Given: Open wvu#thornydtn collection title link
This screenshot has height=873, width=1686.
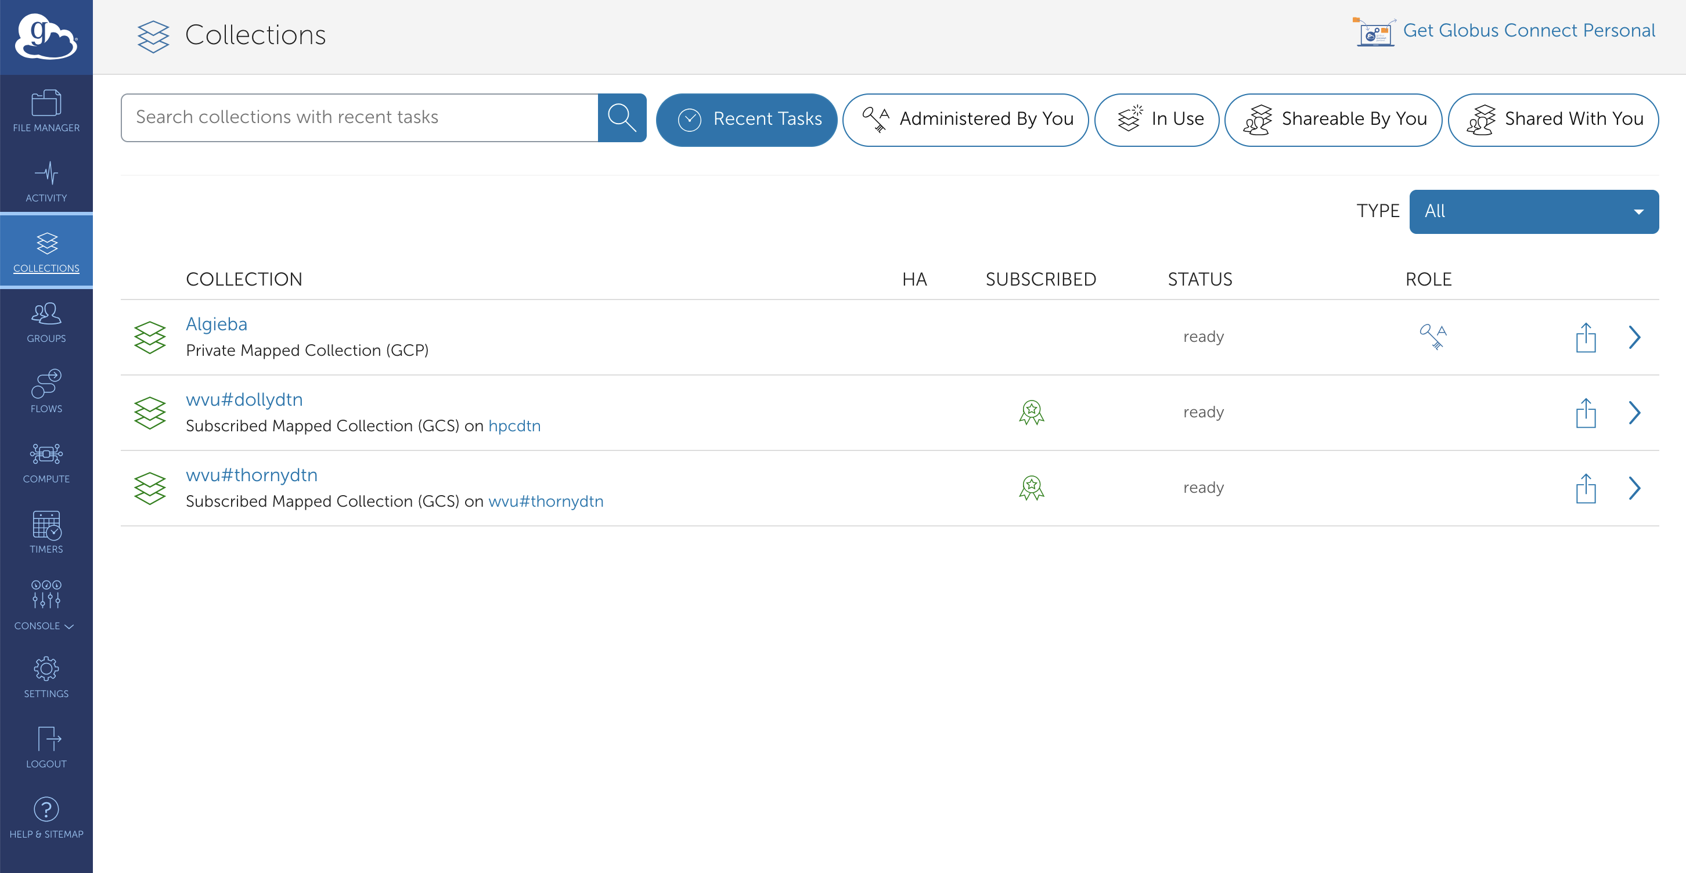Looking at the screenshot, I should click(251, 475).
